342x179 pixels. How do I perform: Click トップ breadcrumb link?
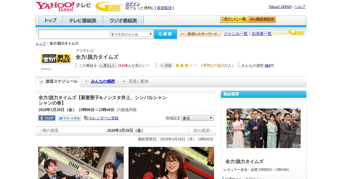(x=40, y=43)
